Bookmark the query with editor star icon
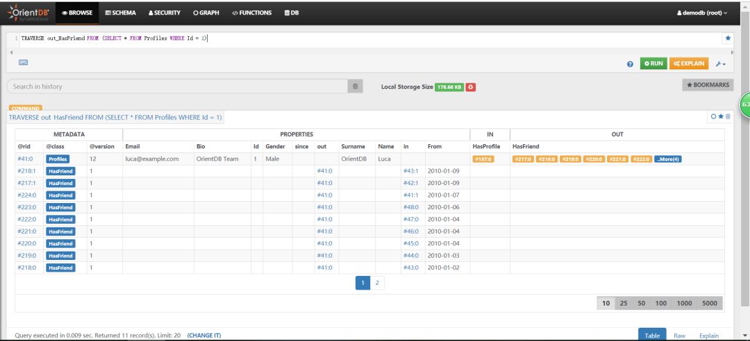Viewport: 750px width, 341px height. click(x=728, y=38)
